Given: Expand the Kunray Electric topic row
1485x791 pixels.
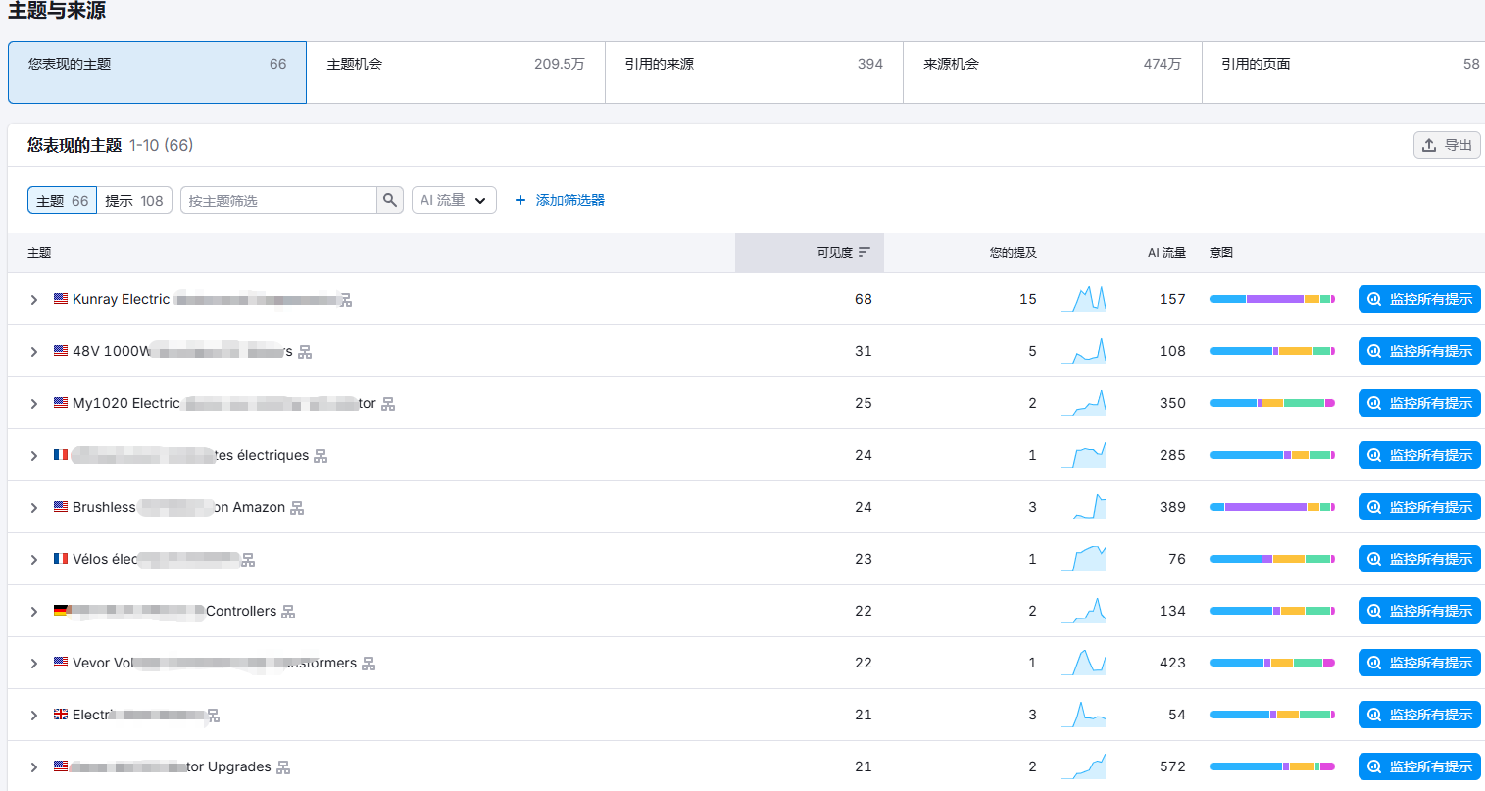Looking at the screenshot, I should tap(34, 299).
